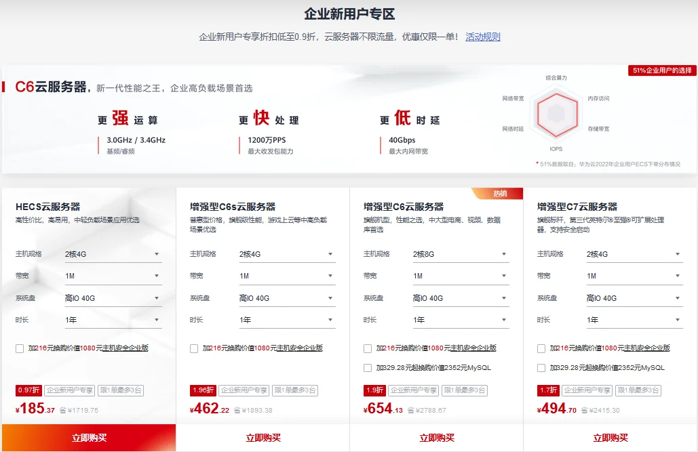The image size is (698, 452).
Task: Click the 0.97折 discount tag on HECS card
Action: [28, 390]
